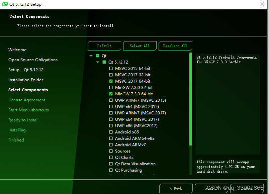
Task: Go back to the previous setup step
Action: pos(176,188)
